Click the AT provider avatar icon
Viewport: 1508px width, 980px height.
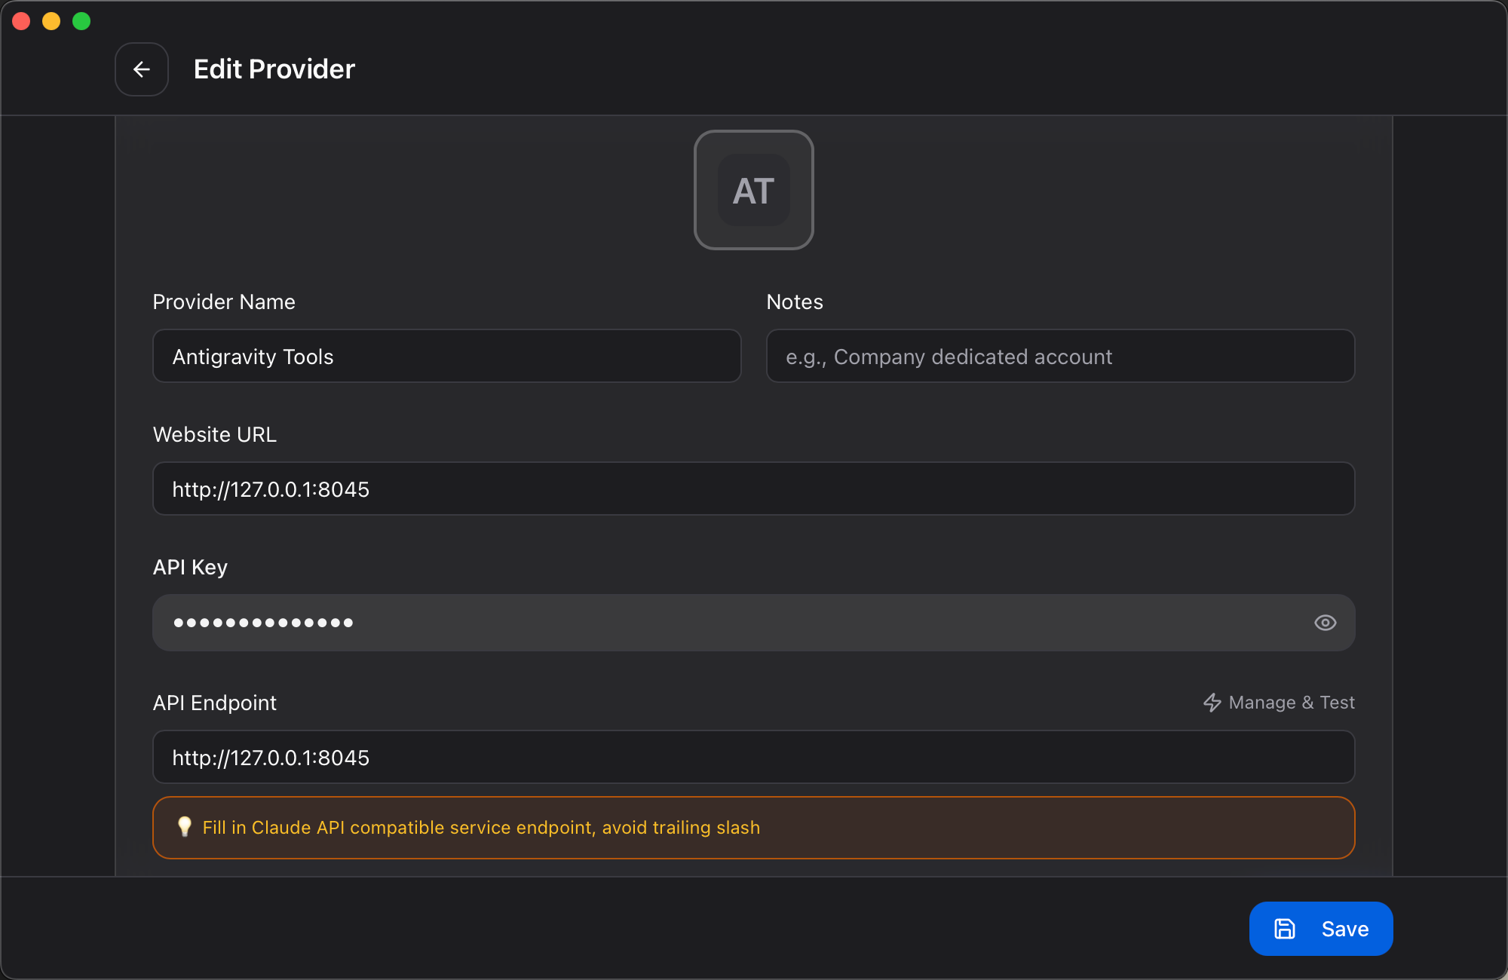753,190
